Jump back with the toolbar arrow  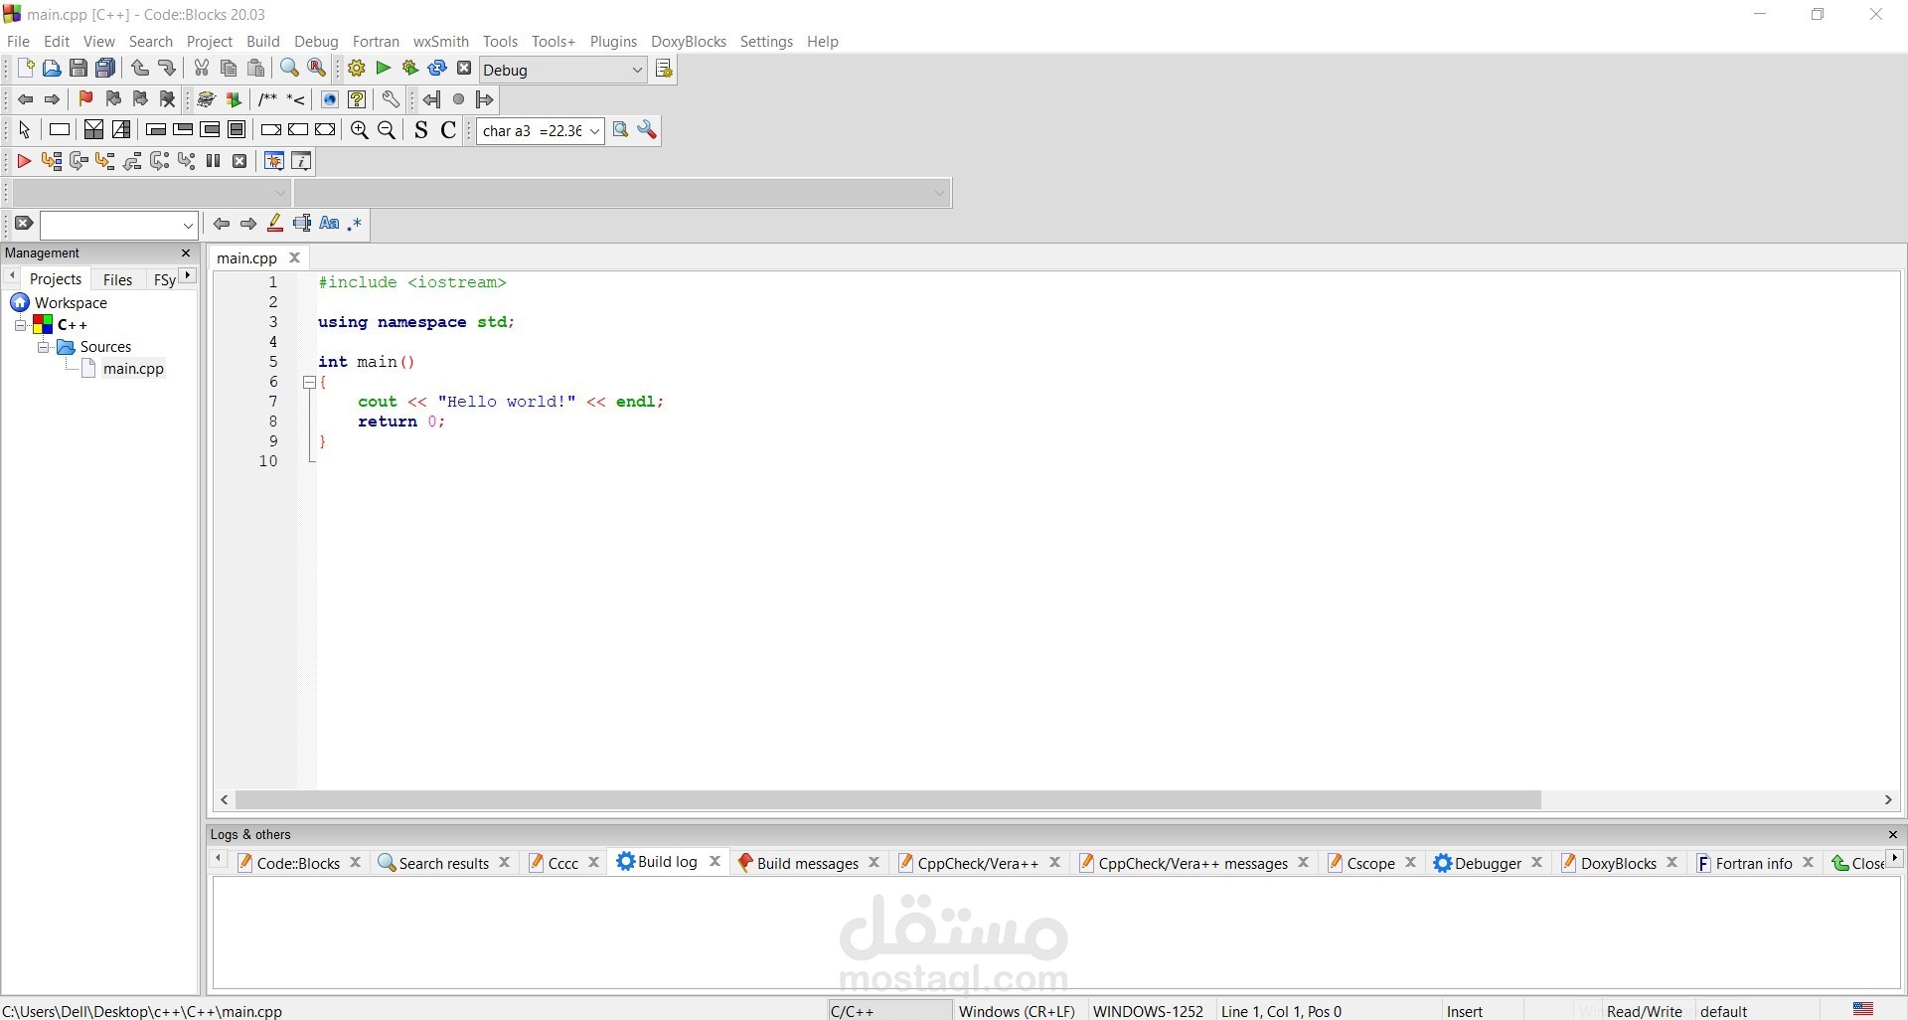25,99
